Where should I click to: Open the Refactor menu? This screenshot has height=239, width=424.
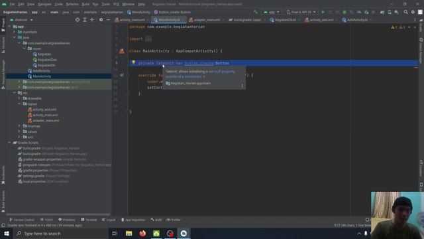tap(72, 5)
